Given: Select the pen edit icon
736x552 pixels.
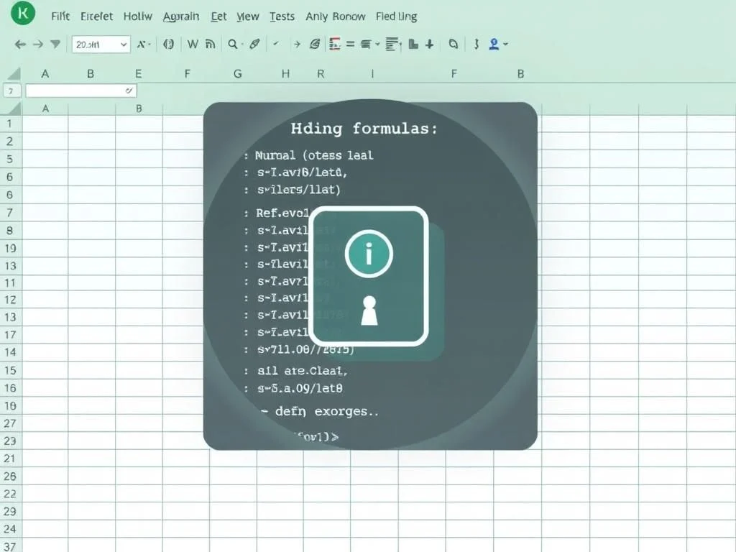Looking at the screenshot, I should coord(254,44).
